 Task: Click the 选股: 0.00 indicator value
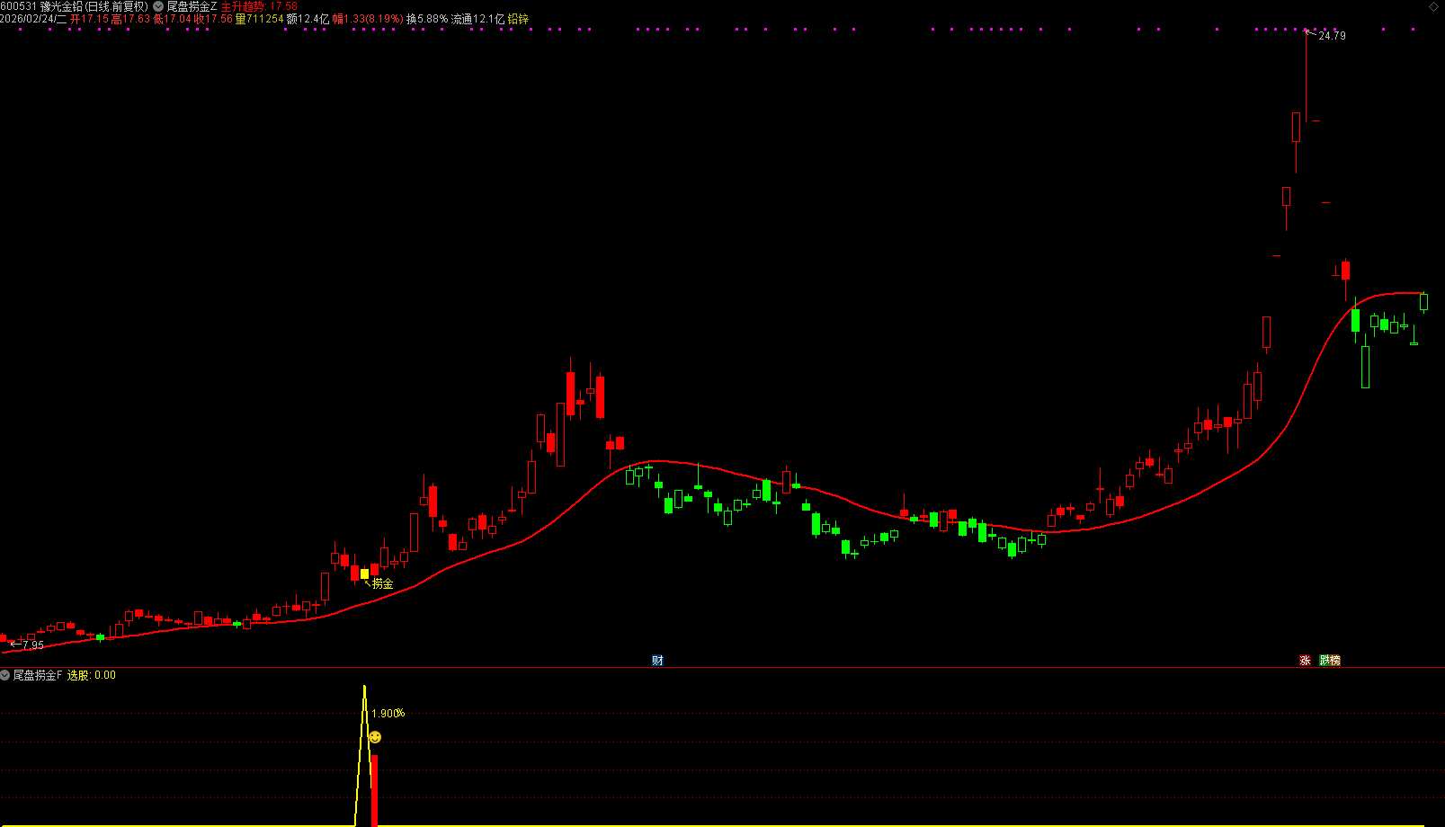[92, 675]
